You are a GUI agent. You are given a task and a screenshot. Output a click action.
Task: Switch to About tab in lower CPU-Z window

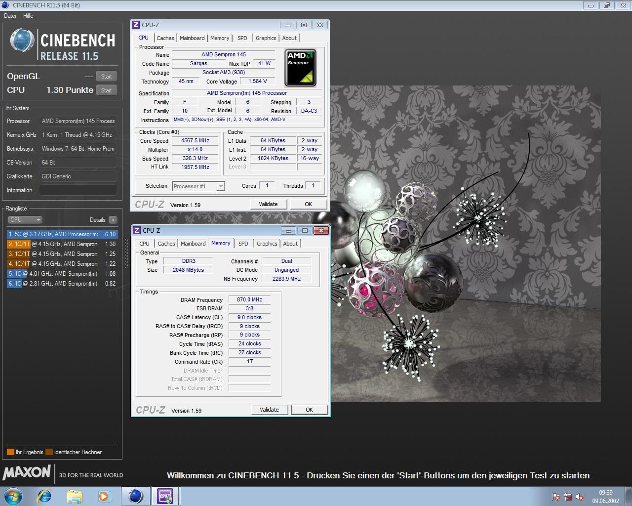tap(291, 244)
